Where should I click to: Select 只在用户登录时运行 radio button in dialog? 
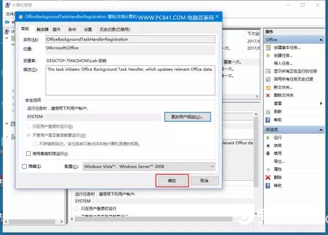point(28,126)
